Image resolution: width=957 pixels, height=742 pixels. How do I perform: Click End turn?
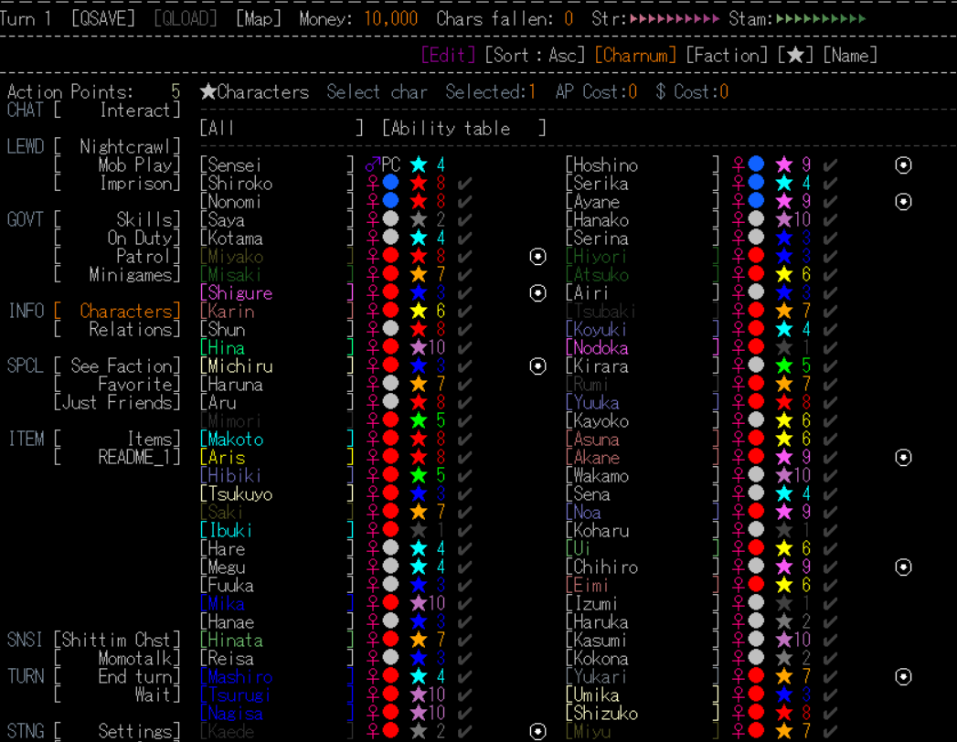[x=117, y=677]
